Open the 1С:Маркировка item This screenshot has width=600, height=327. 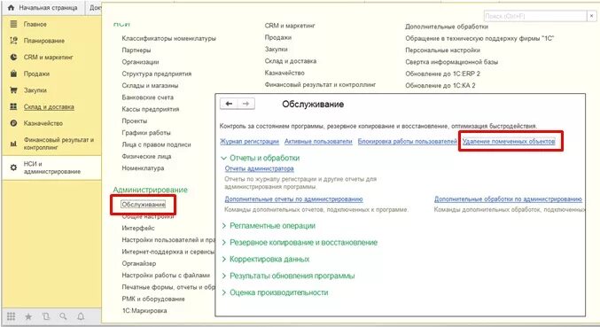pyautogui.click(x=144, y=310)
